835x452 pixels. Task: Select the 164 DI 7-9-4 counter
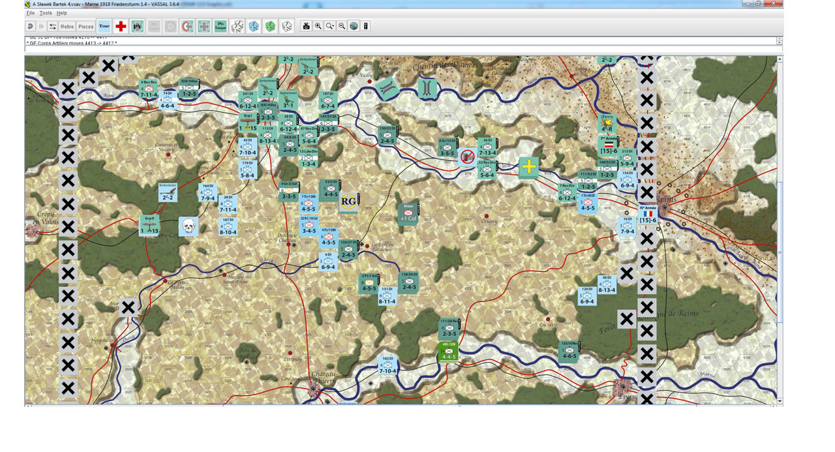point(208,192)
